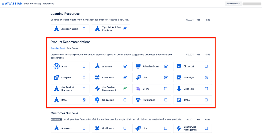The height and width of the screenshot is (135, 262).
Task: Click the Compass icon
Action: pos(56,78)
